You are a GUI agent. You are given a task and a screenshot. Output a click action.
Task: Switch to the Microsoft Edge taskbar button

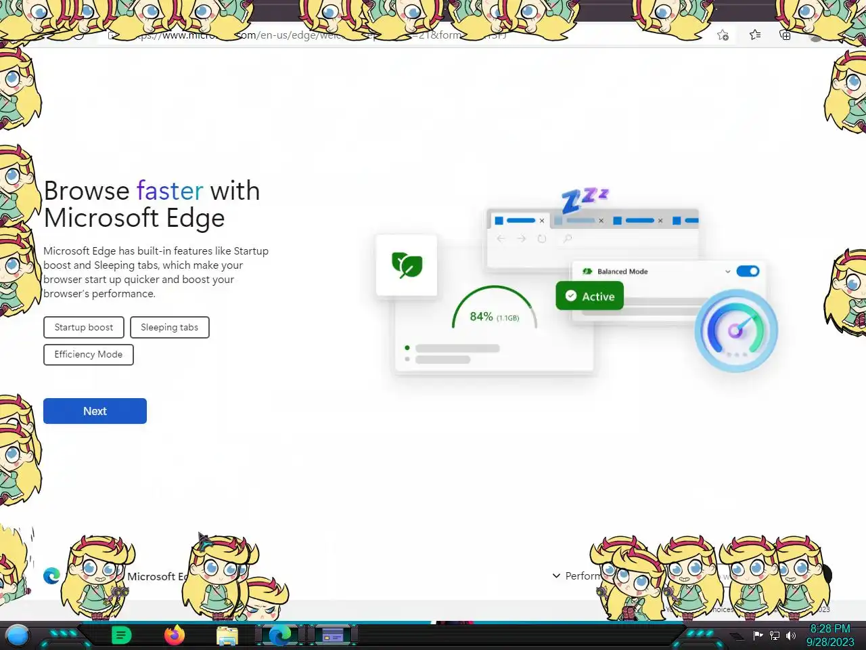[x=279, y=636]
